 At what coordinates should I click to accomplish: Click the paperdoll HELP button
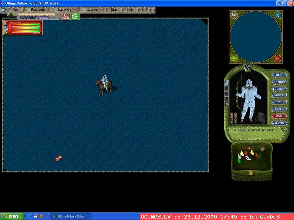(x=279, y=75)
